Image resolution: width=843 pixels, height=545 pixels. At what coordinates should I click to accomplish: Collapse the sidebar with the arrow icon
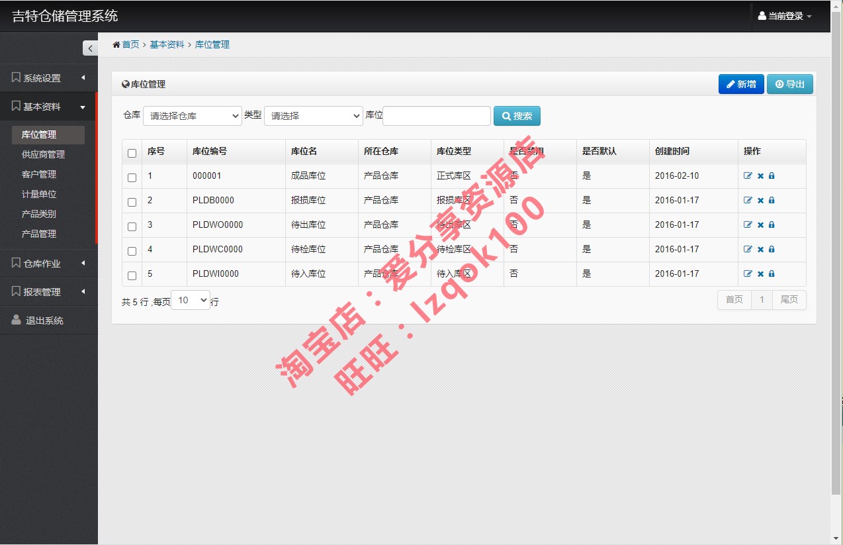[x=90, y=48]
